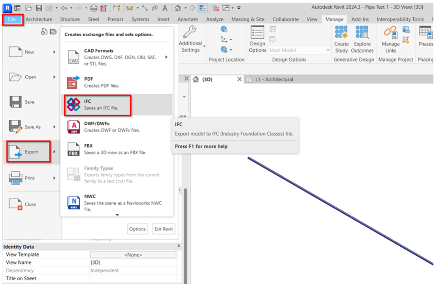This screenshot has height=285, width=435.
Task: Click the Phases table icon
Action: point(426,32)
